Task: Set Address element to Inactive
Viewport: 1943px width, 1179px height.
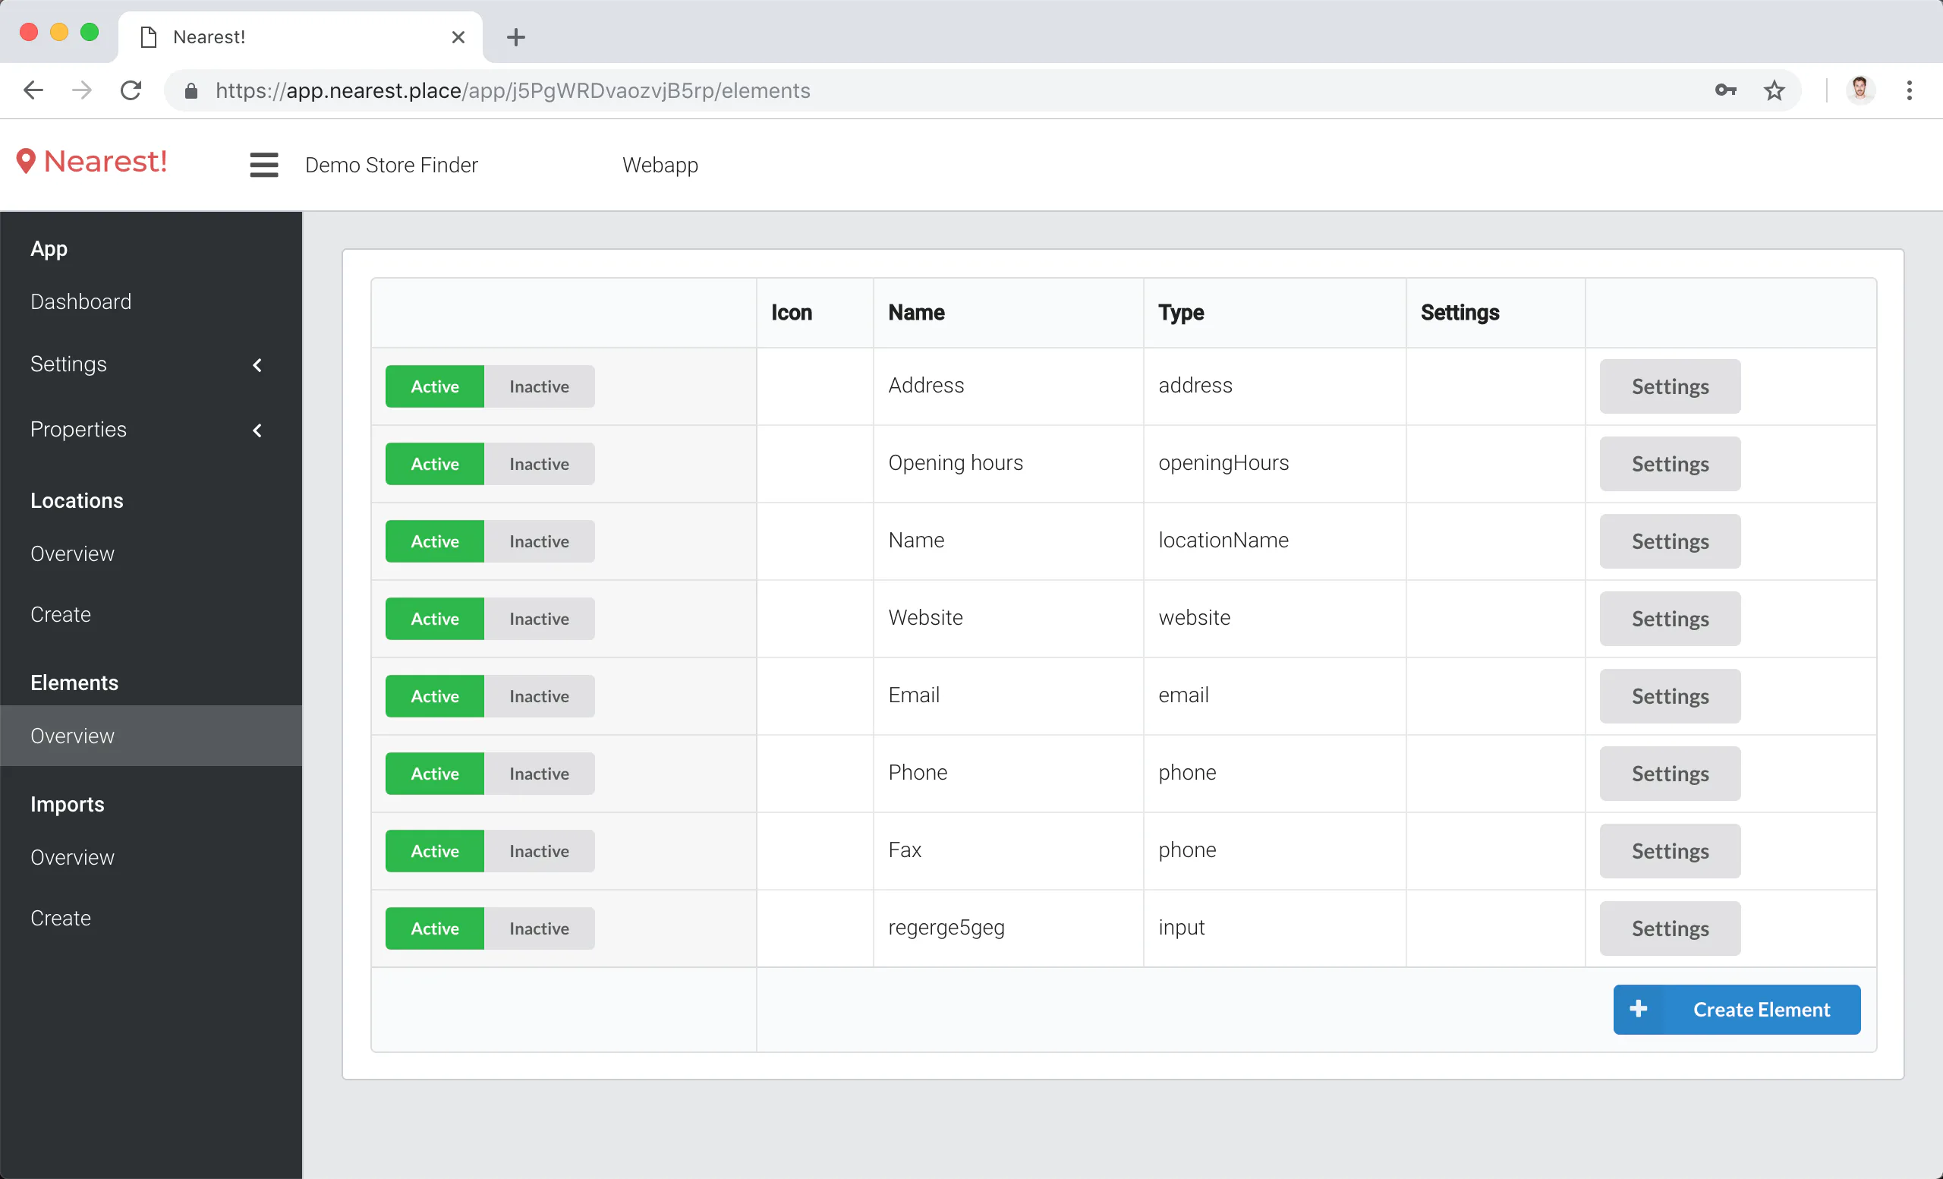Action: click(x=540, y=386)
